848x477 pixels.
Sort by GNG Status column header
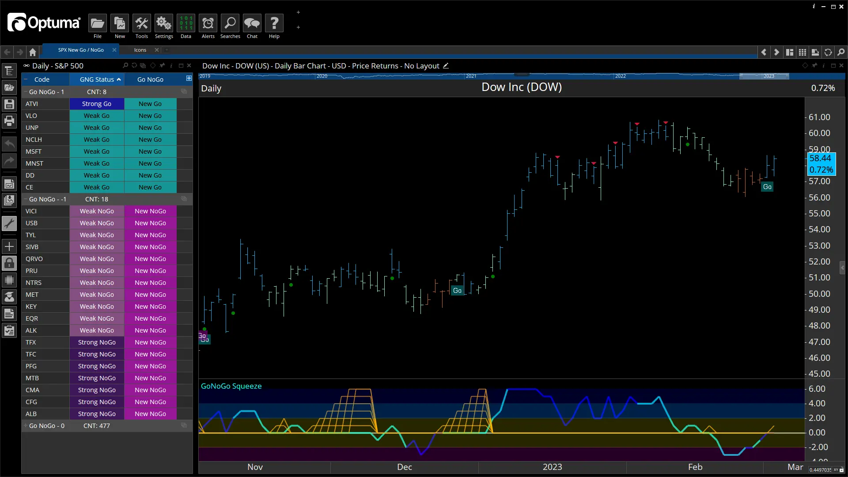(x=97, y=79)
